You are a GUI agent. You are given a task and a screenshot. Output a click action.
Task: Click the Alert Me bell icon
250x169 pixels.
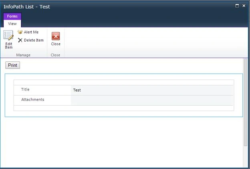click(x=20, y=32)
